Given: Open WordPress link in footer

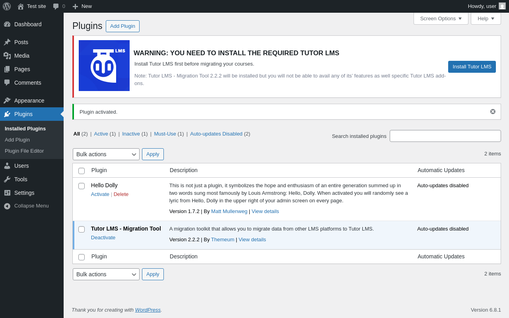Looking at the screenshot, I should tap(148, 310).
